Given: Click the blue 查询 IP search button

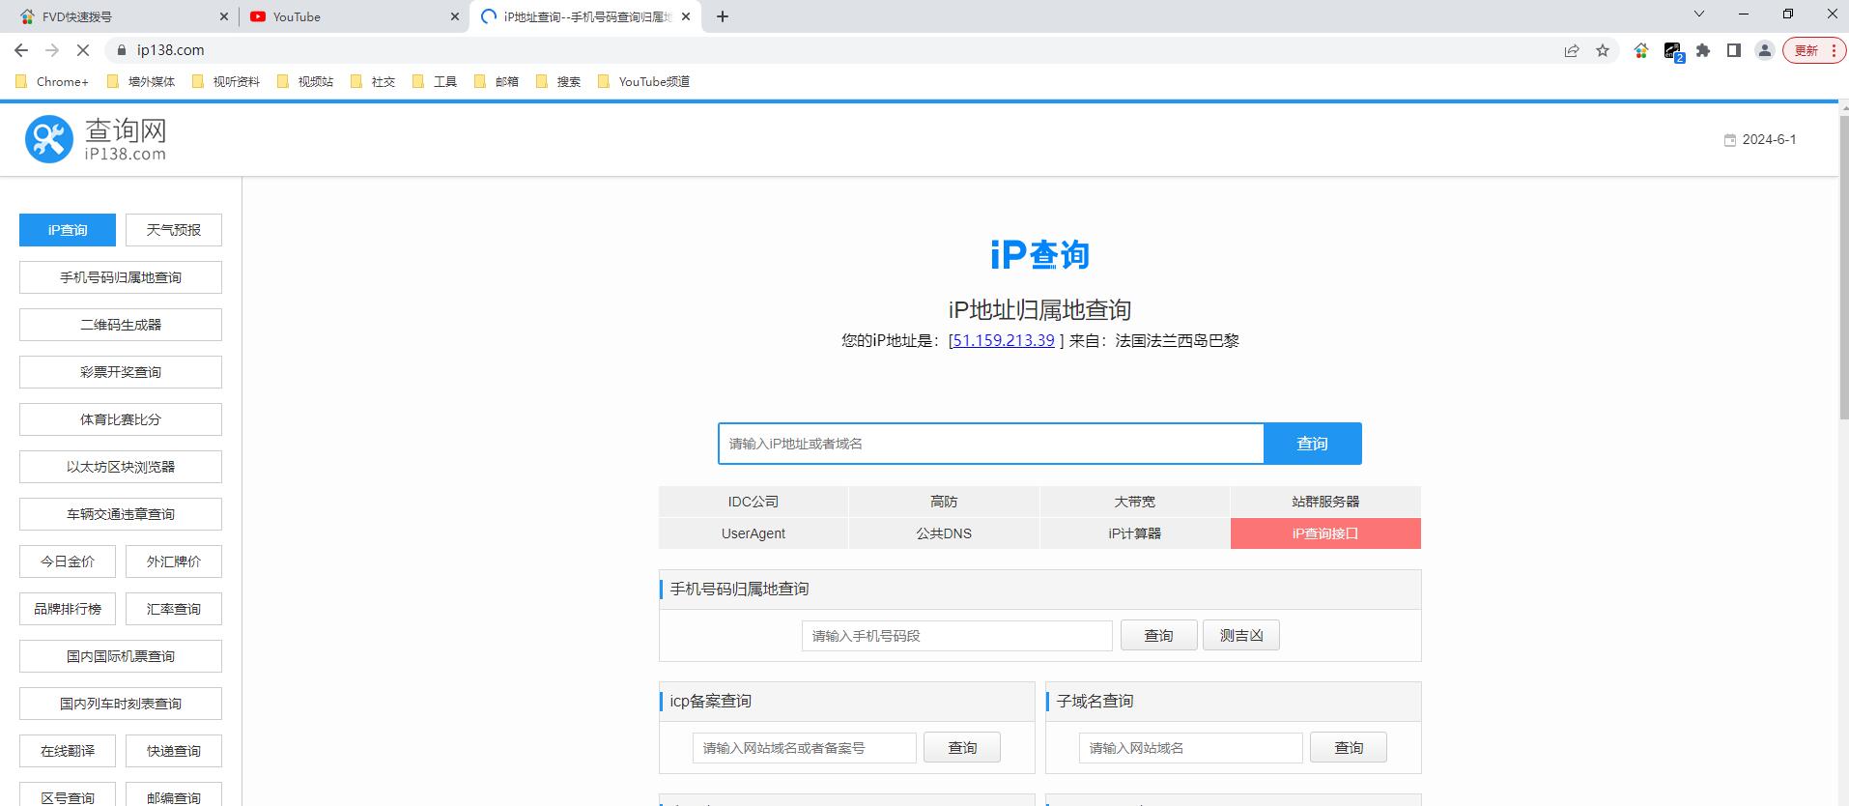Looking at the screenshot, I should pyautogui.click(x=1313, y=444).
